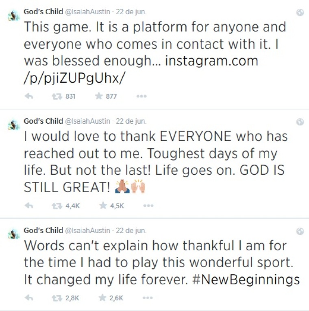Click the globe icon on the first tweet
The image size is (309, 311).
[x=300, y=13]
